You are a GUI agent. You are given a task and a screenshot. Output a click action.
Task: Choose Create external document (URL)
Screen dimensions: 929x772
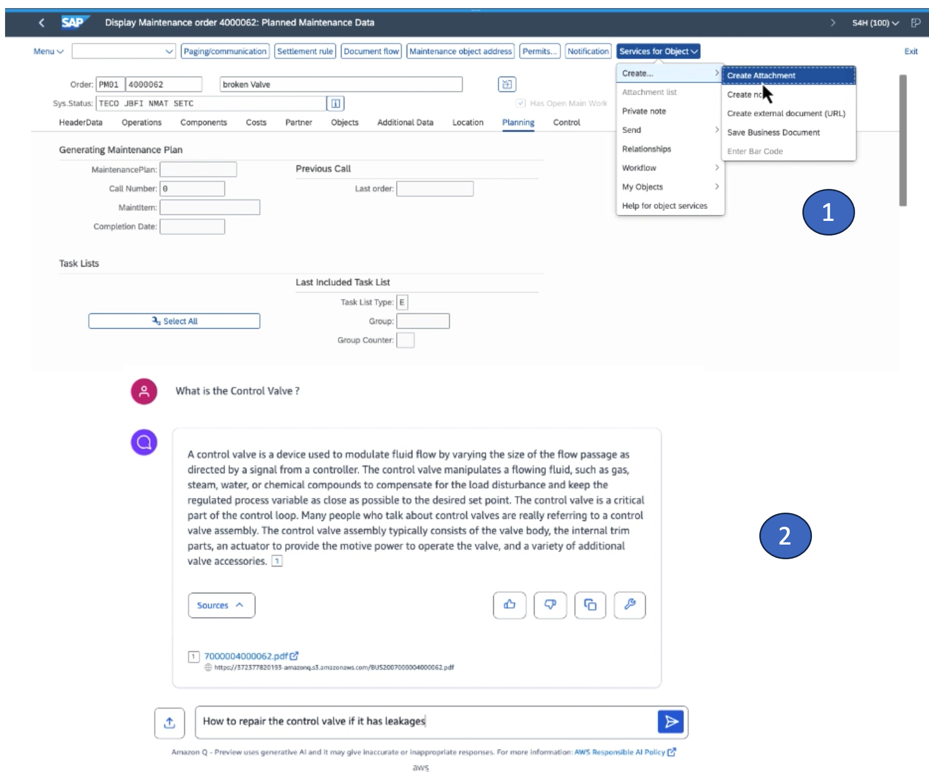(x=786, y=113)
